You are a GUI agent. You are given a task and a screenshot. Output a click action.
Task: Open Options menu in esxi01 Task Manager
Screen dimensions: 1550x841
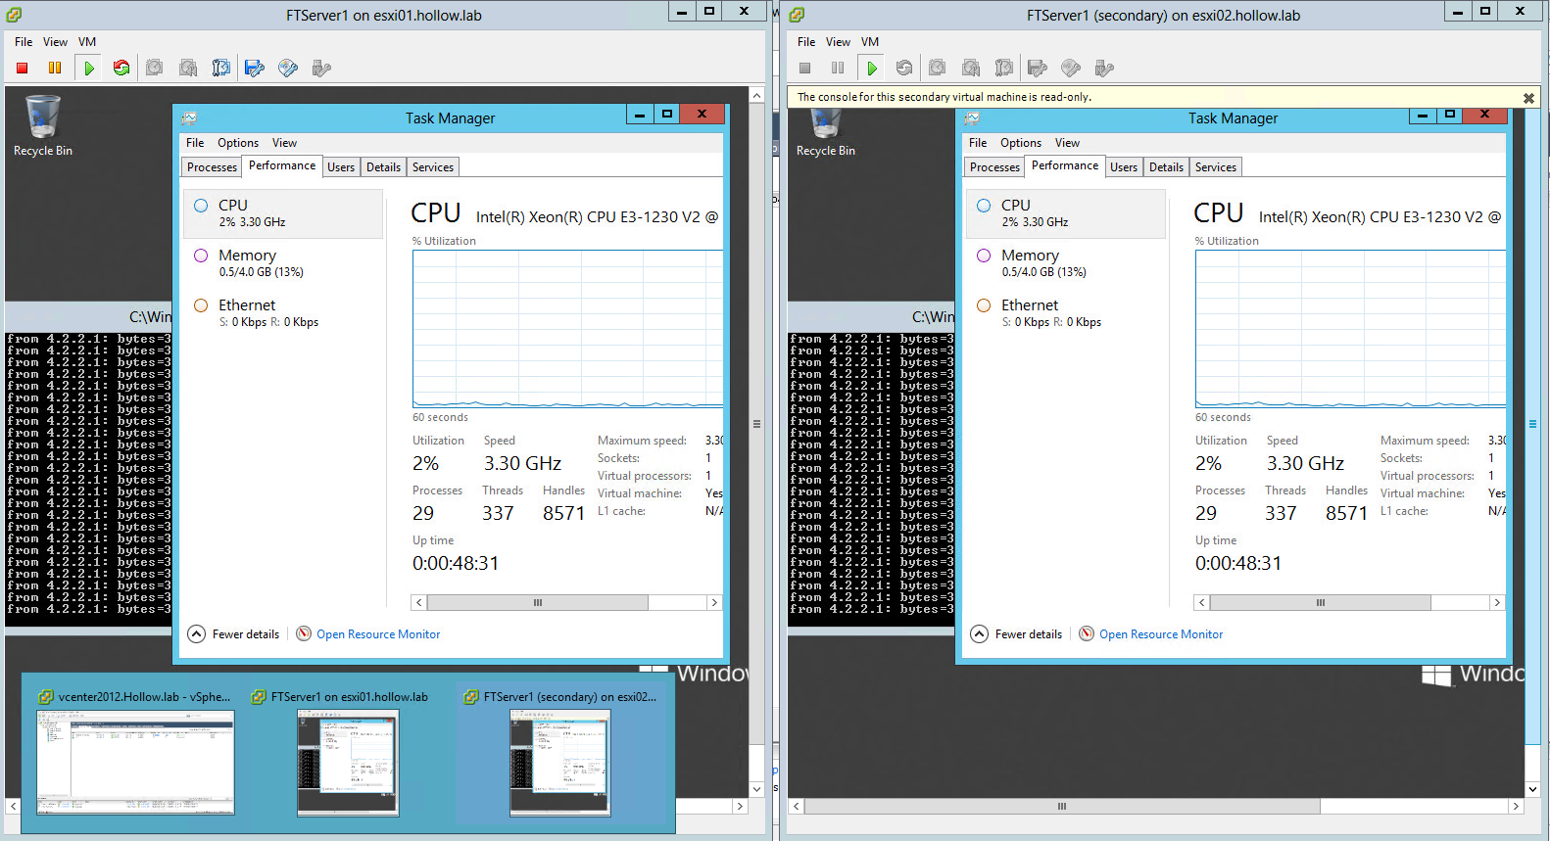click(x=238, y=143)
